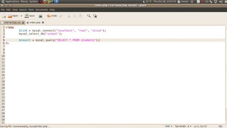
Task: Click the INS insert mode indicator
Action: (x=220, y=127)
